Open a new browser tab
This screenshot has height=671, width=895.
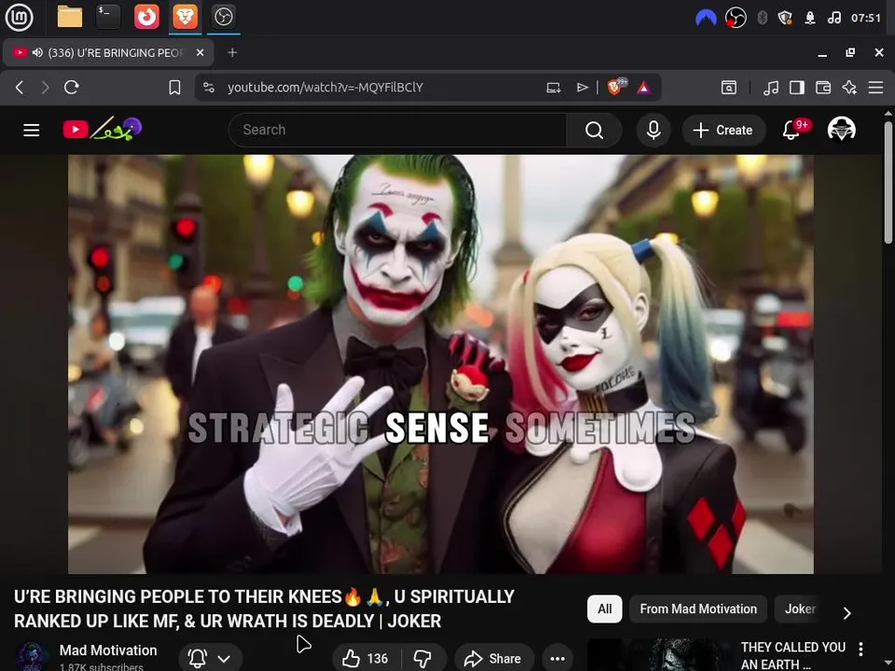pyautogui.click(x=232, y=52)
